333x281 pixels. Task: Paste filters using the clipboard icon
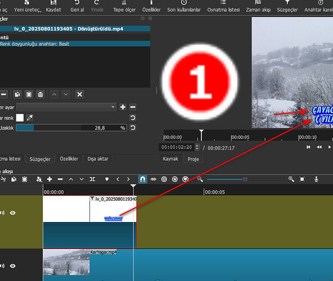pos(29,94)
